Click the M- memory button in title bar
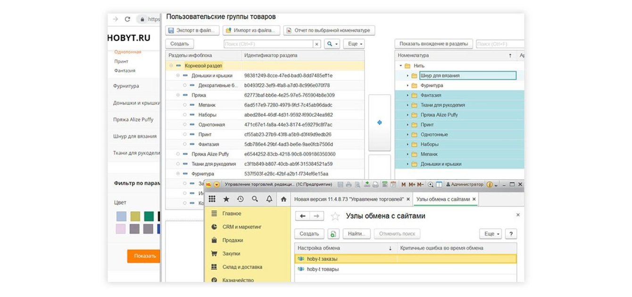The width and height of the screenshot is (632, 297). [x=421, y=184]
